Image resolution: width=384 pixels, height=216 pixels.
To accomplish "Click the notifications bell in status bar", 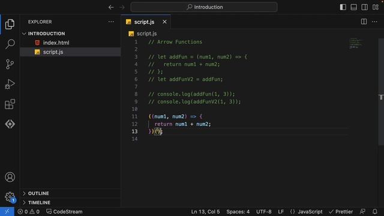I will point(374,212).
